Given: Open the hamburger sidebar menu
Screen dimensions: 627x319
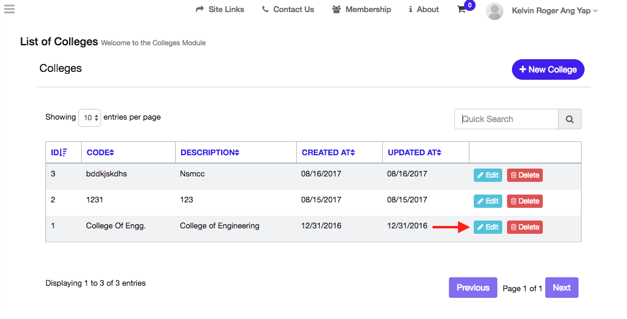Looking at the screenshot, I should (x=9, y=9).
